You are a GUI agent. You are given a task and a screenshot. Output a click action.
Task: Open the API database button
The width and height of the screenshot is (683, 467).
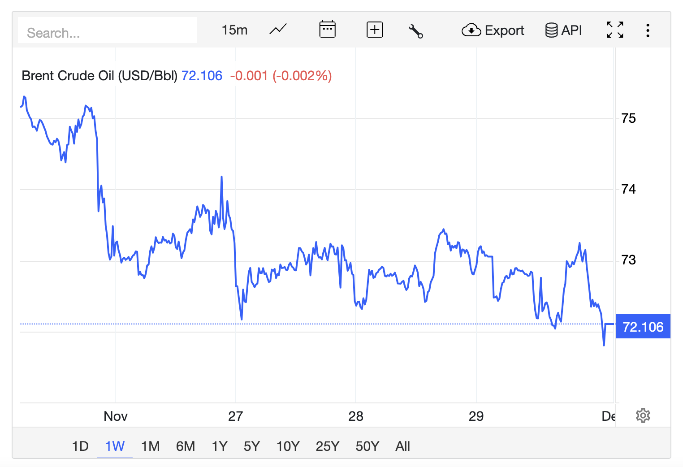pos(563,30)
